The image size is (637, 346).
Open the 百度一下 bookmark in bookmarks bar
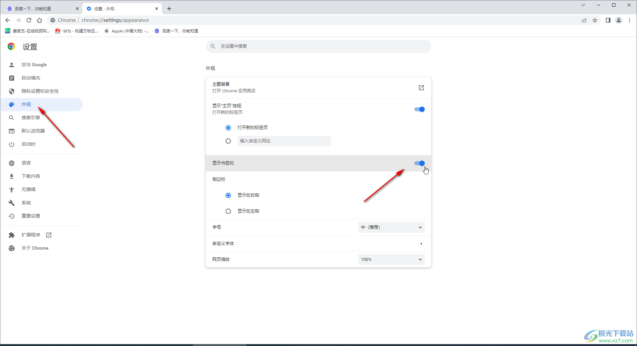176,31
